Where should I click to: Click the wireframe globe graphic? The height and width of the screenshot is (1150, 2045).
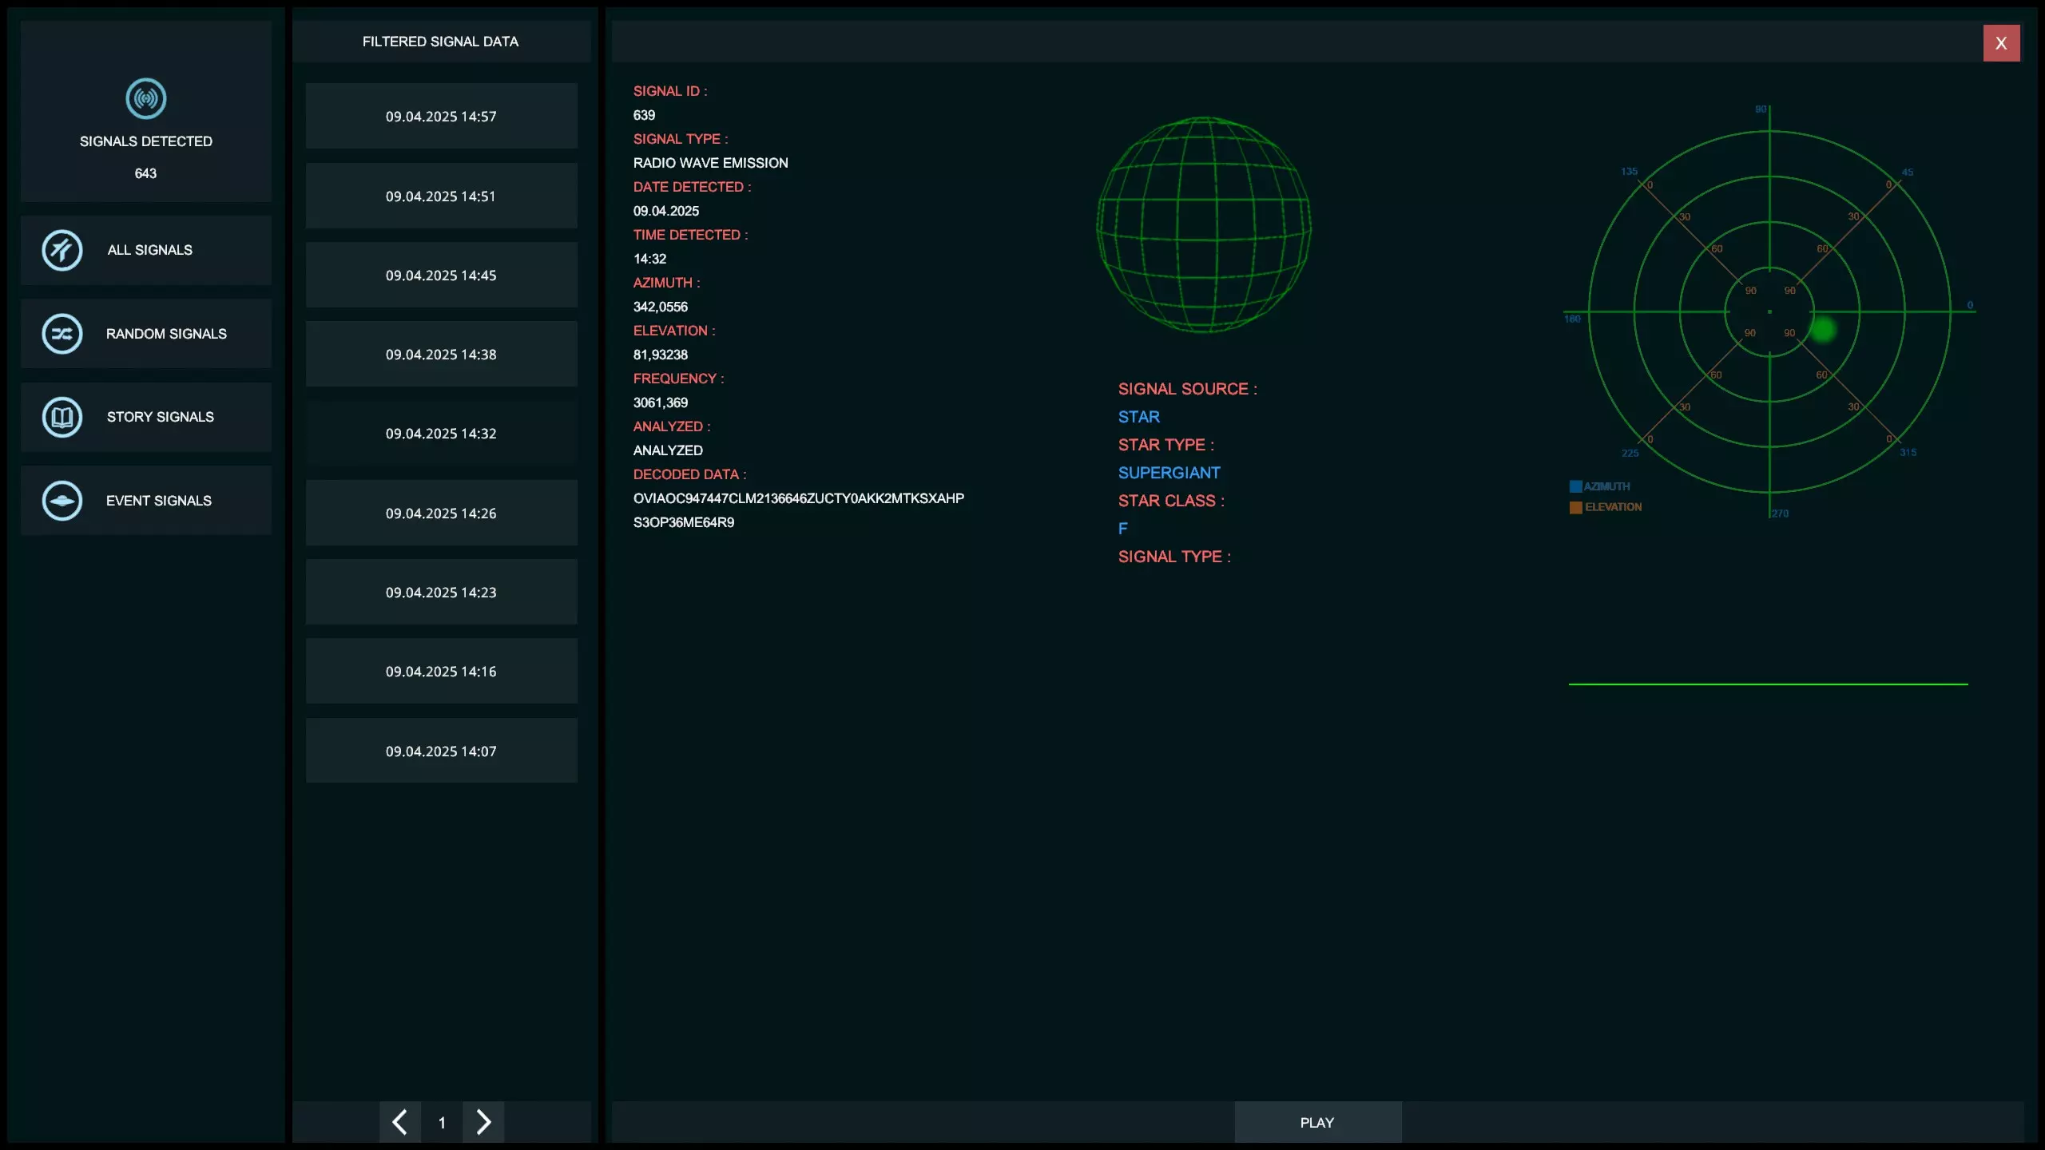1204,225
